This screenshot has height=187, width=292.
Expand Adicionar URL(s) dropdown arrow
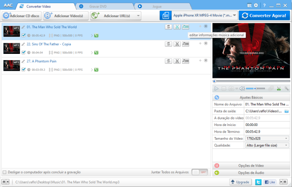138,16
